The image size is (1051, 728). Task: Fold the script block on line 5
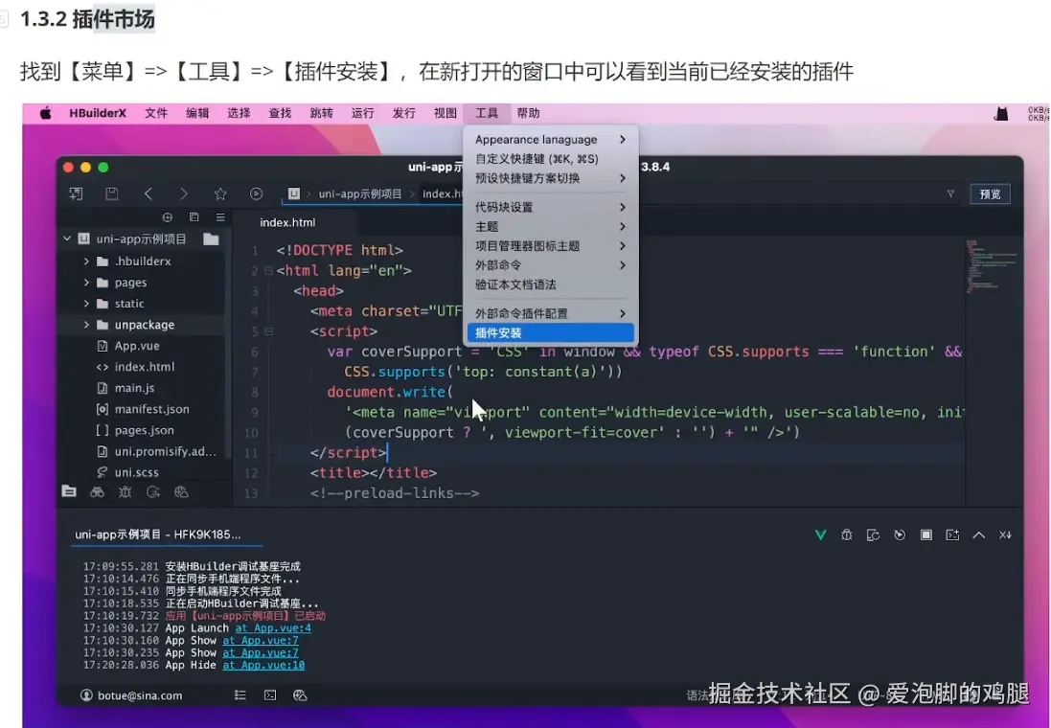click(x=268, y=331)
